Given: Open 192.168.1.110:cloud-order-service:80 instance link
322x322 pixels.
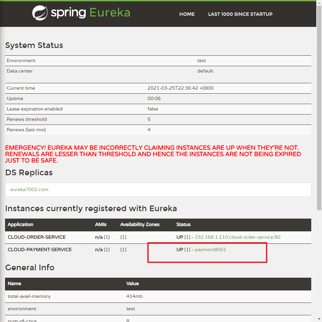Looking at the screenshot, I should [238, 237].
